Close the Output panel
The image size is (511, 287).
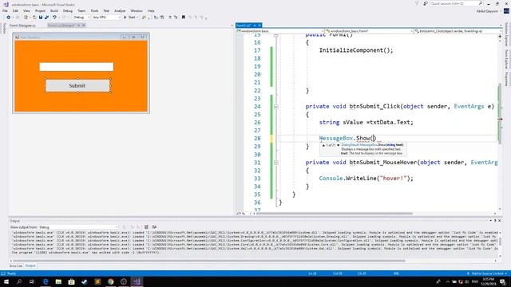[x=500, y=221]
